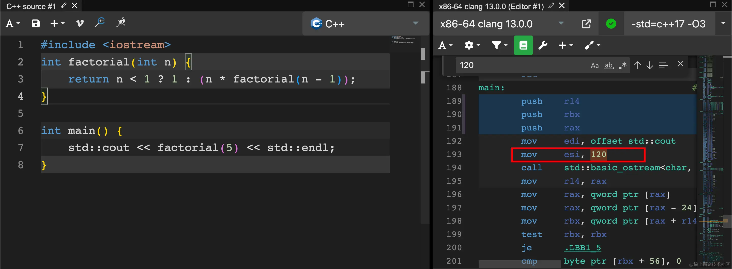This screenshot has height=269, width=732.
Task: Expand the compiler options arrow dropdown
Action: [x=723, y=24]
